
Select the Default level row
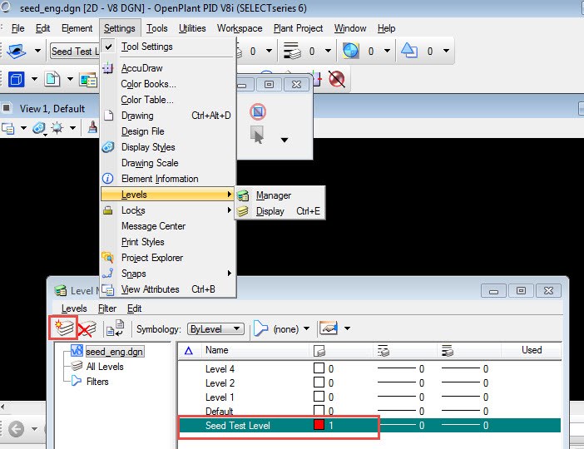click(x=370, y=412)
